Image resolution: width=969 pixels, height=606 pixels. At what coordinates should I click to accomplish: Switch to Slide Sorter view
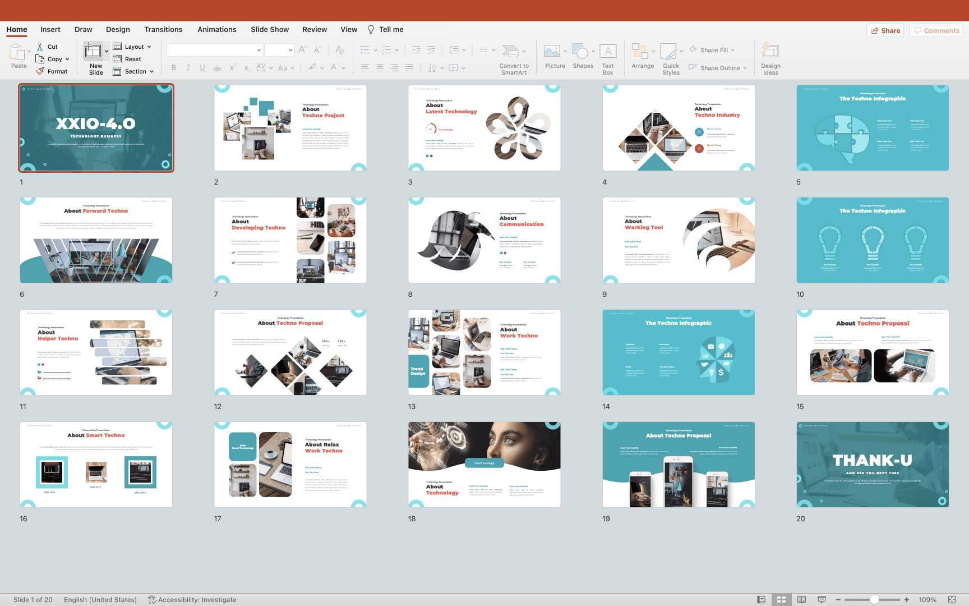tap(781, 599)
